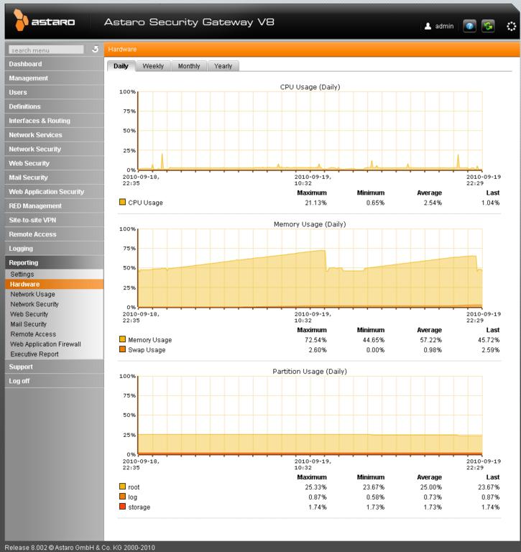Open Web Security report under Reporting

point(54,314)
